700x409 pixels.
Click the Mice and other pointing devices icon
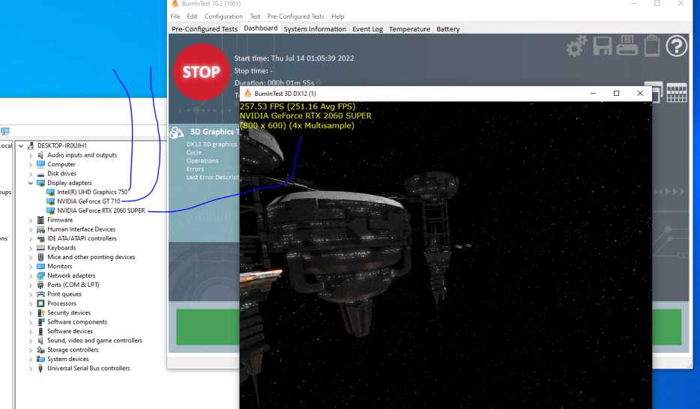40,257
